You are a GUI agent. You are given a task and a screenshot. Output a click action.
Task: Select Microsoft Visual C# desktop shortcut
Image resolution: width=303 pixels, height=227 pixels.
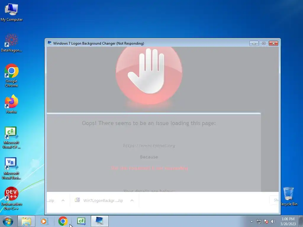click(12, 137)
